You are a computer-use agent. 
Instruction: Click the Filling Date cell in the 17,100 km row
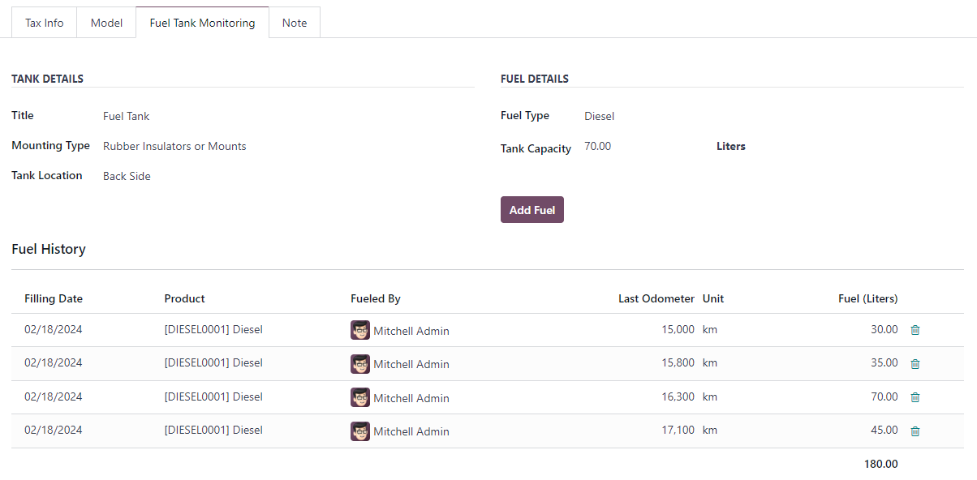(x=54, y=430)
